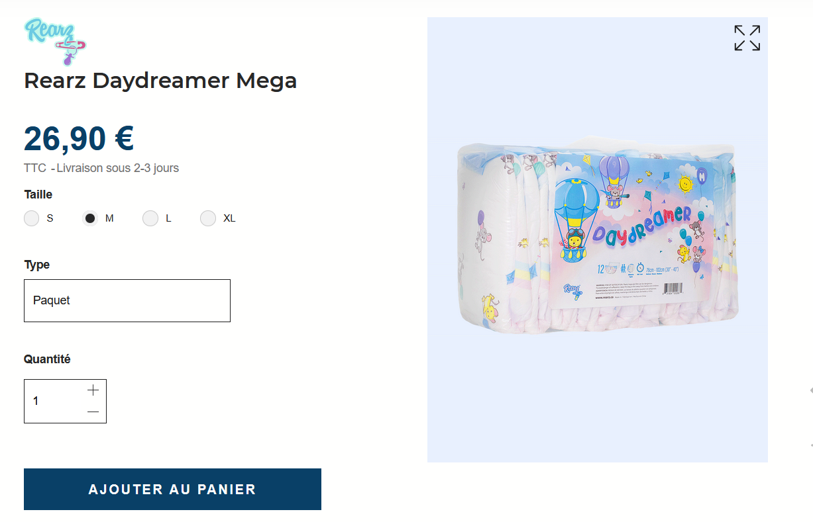Click the 26,90 € price text
This screenshot has width=813, height=522.
click(79, 138)
